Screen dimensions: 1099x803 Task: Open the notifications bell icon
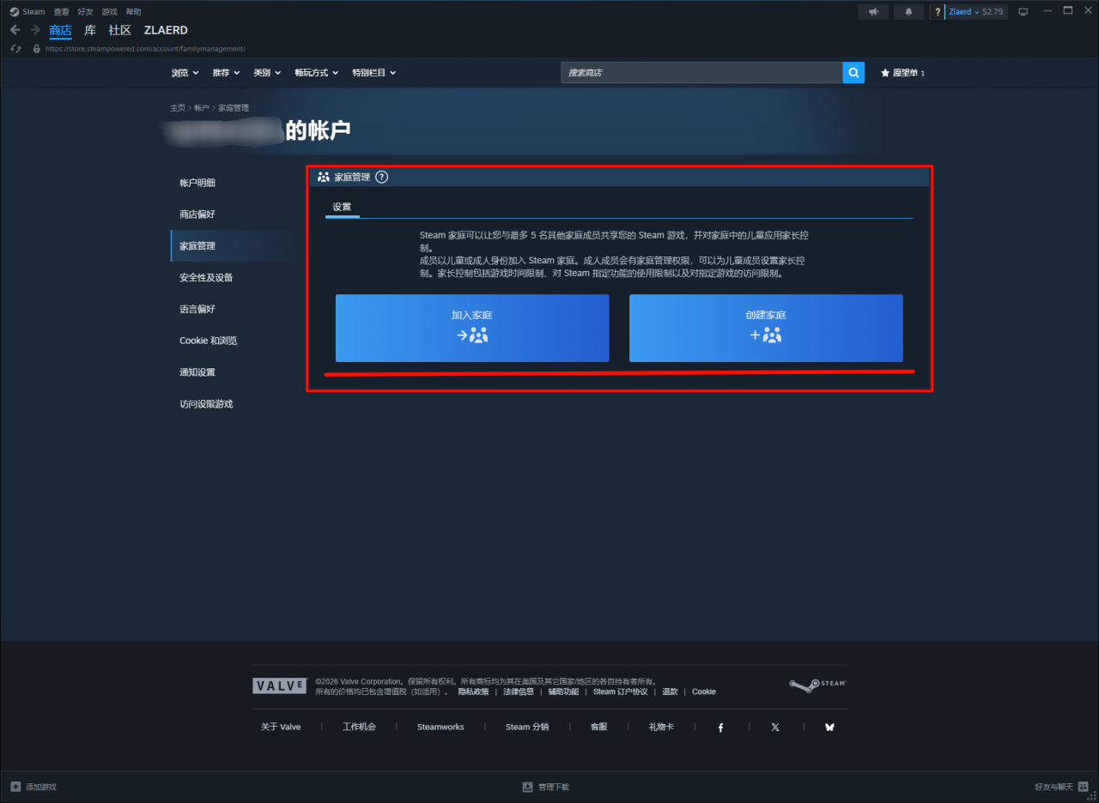click(908, 12)
